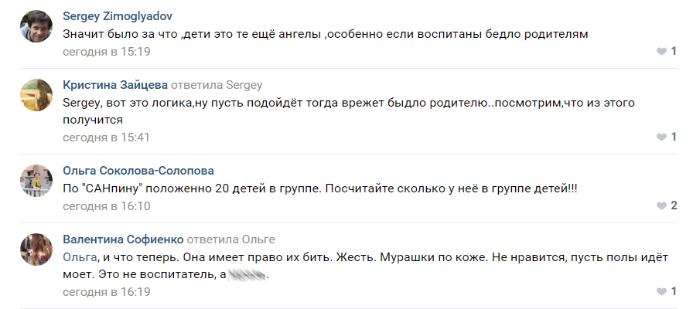Like Ольга Соколова-Солопова's comment via heart
693x309 pixels.
pyautogui.click(x=661, y=205)
